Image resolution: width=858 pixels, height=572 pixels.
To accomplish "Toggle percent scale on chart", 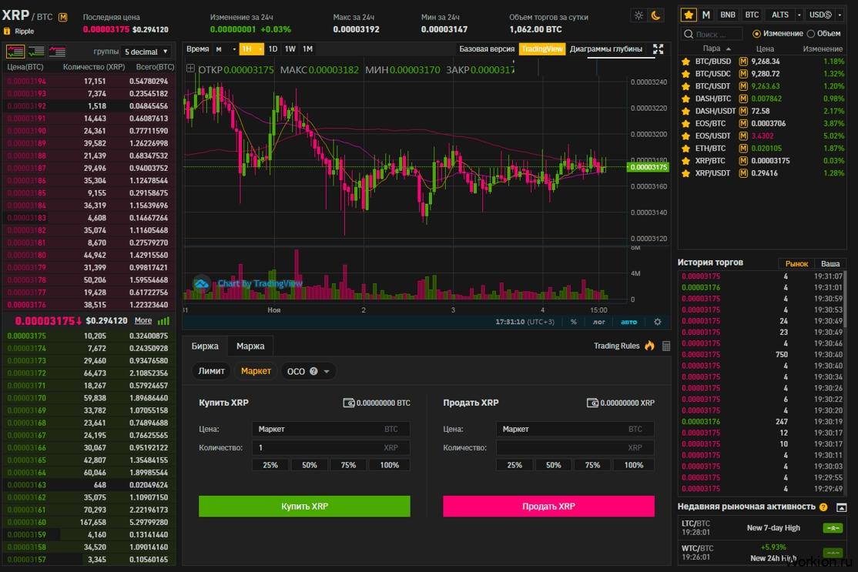I will click(x=574, y=322).
